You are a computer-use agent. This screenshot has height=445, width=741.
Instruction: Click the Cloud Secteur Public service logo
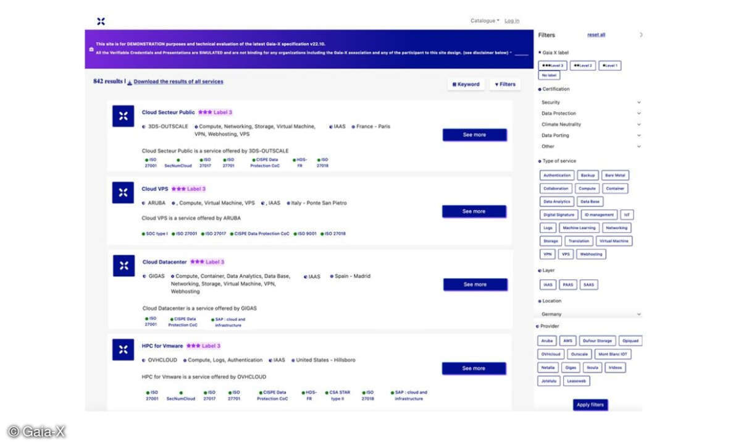pyautogui.click(x=123, y=116)
